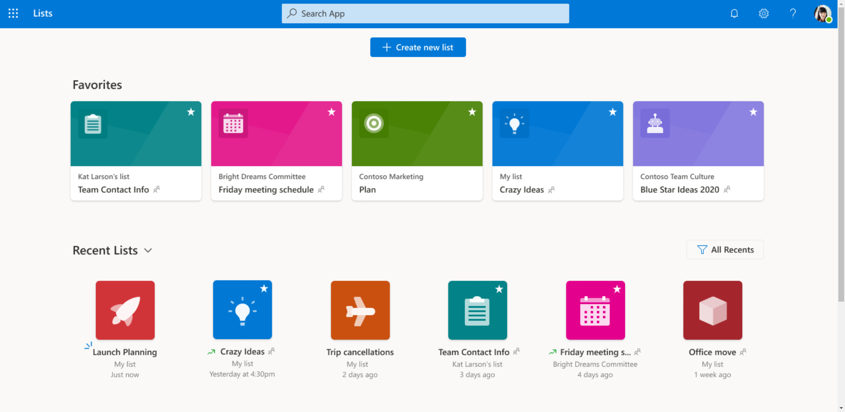Open the Contoso Marketing Plan card
This screenshot has height=412, width=845.
pyautogui.click(x=417, y=151)
